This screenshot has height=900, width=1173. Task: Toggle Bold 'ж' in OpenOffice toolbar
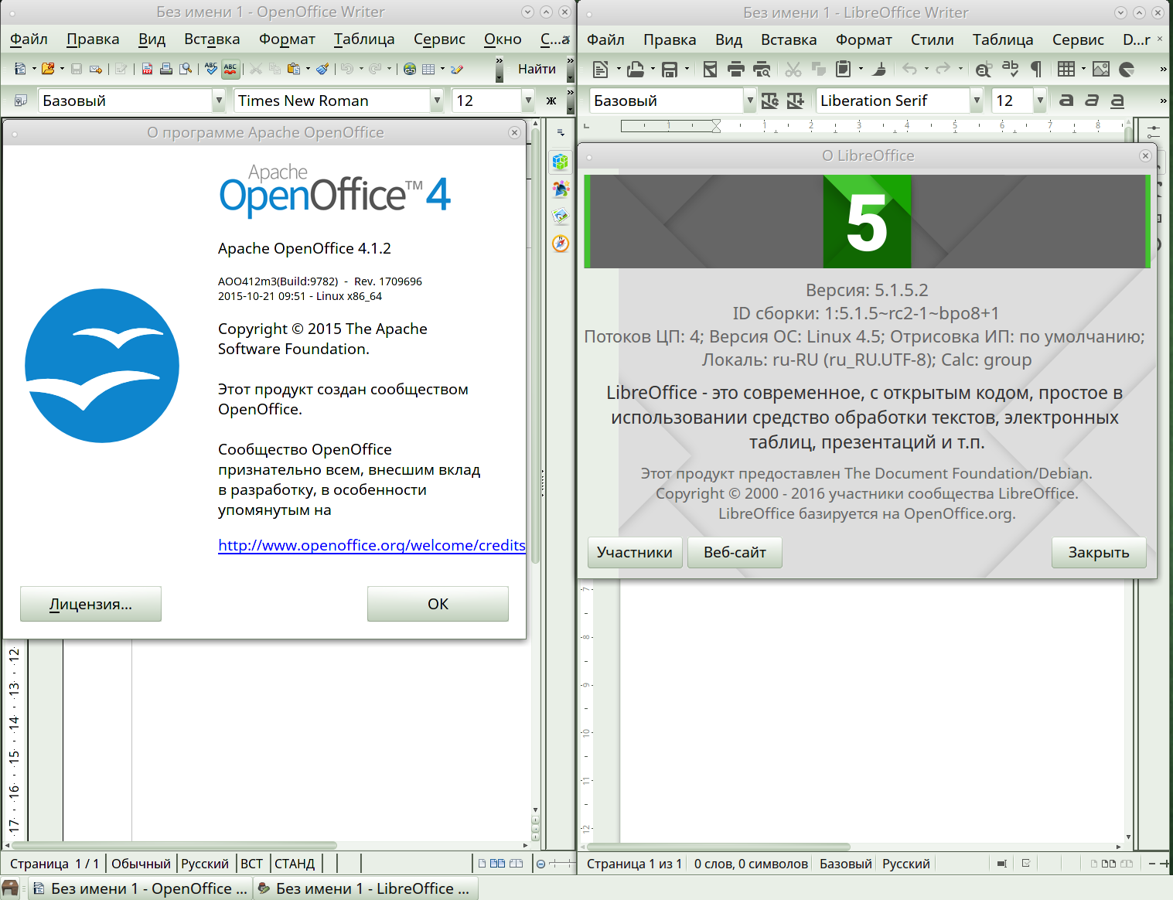pos(551,101)
